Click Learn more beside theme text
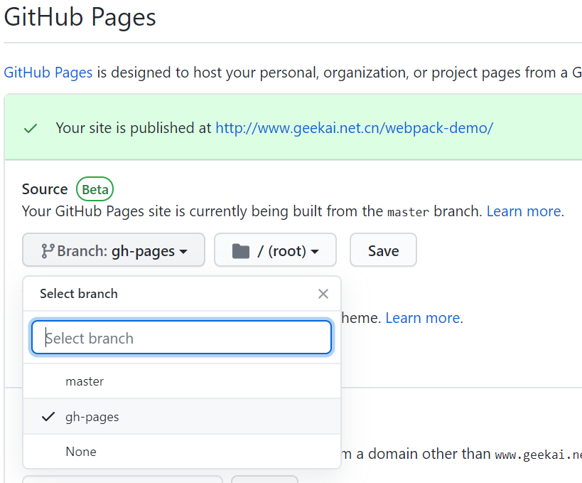 (x=423, y=318)
